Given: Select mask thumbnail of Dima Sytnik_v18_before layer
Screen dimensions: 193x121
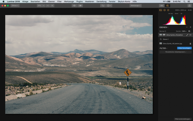Looking at the screenshot, I should point(164,35).
